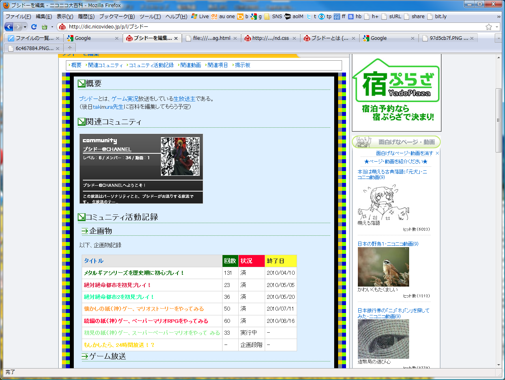Close the ブシドーを編集 tab
Viewport: 505px width, 380px height.
tap(176, 38)
